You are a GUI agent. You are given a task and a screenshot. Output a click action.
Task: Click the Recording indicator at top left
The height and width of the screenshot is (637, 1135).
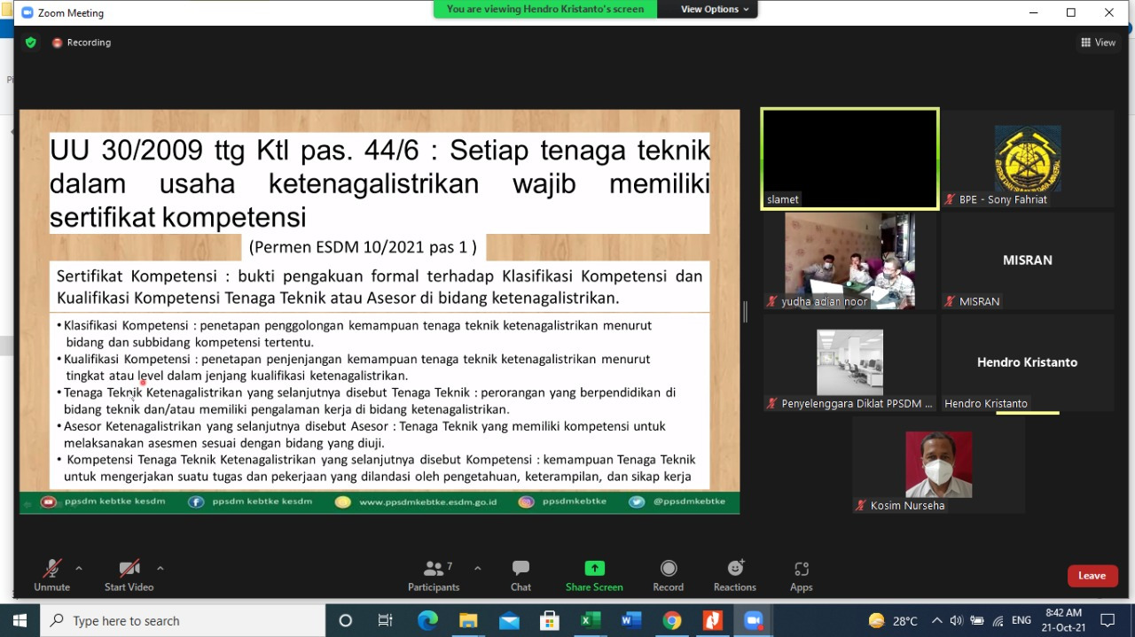pyautogui.click(x=82, y=42)
